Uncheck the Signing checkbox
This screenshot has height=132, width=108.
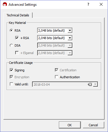click(x=11, y=70)
